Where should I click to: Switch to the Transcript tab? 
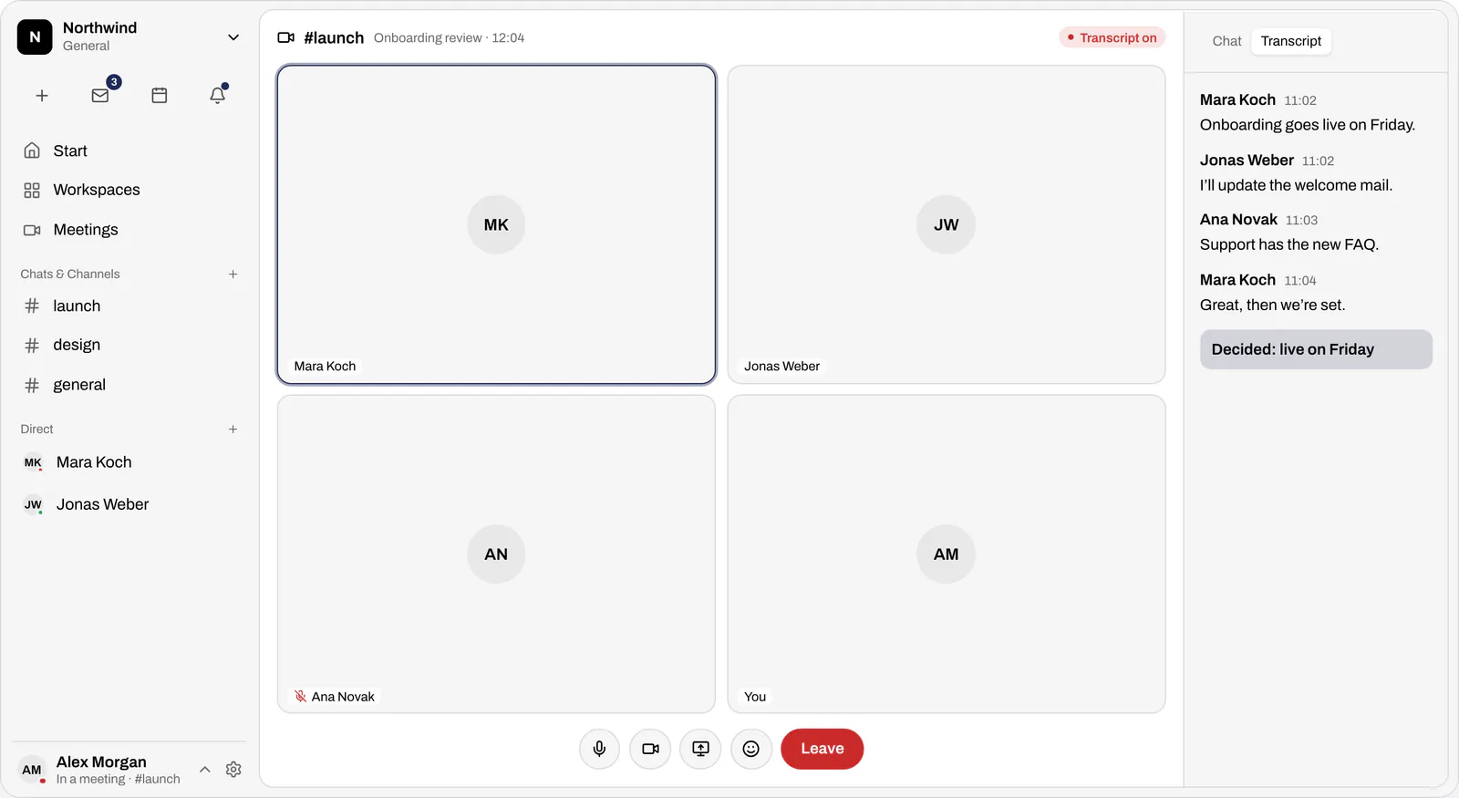tap(1291, 41)
